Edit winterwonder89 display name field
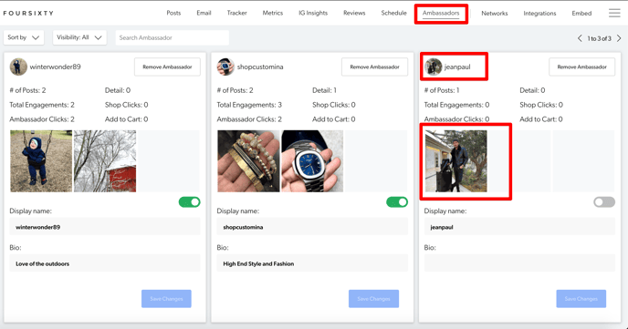The width and height of the screenshot is (628, 329). tap(105, 227)
